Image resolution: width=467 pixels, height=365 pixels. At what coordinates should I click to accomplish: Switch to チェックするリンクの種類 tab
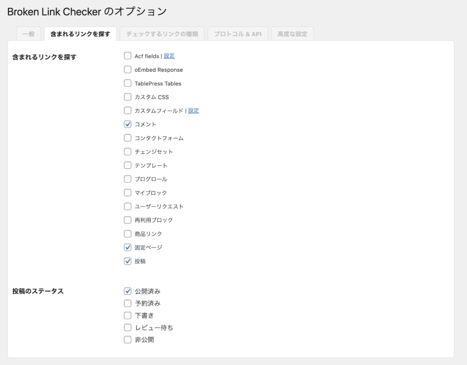pos(162,34)
